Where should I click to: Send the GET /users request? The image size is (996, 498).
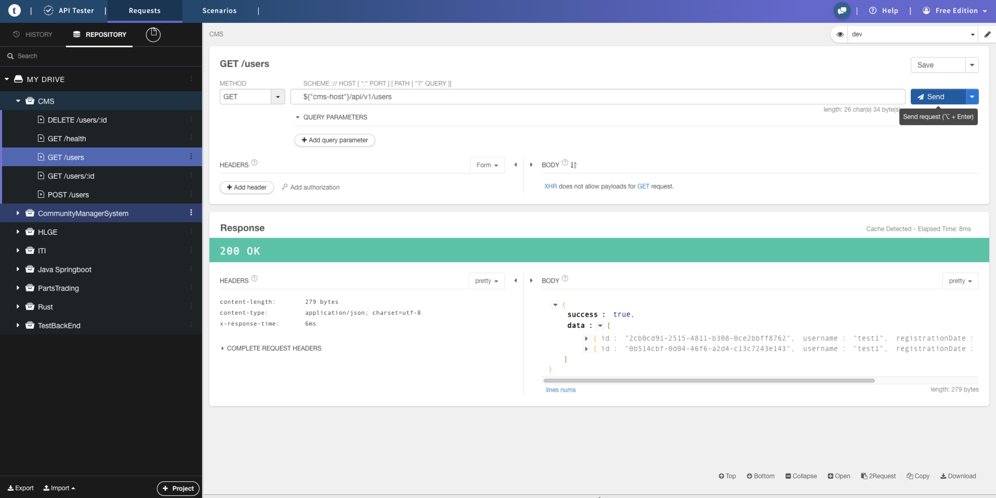938,97
